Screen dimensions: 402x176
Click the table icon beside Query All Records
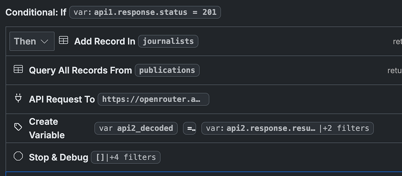click(x=18, y=69)
